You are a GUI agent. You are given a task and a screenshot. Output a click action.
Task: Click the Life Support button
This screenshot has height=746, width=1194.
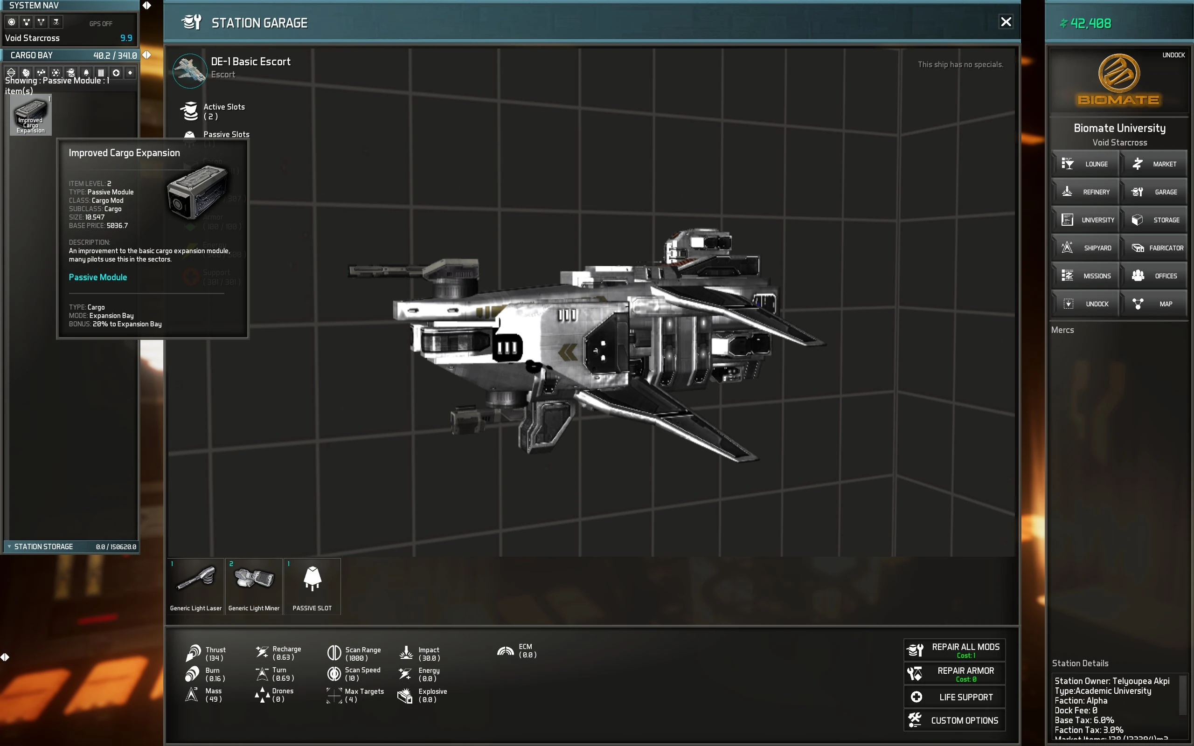click(954, 697)
